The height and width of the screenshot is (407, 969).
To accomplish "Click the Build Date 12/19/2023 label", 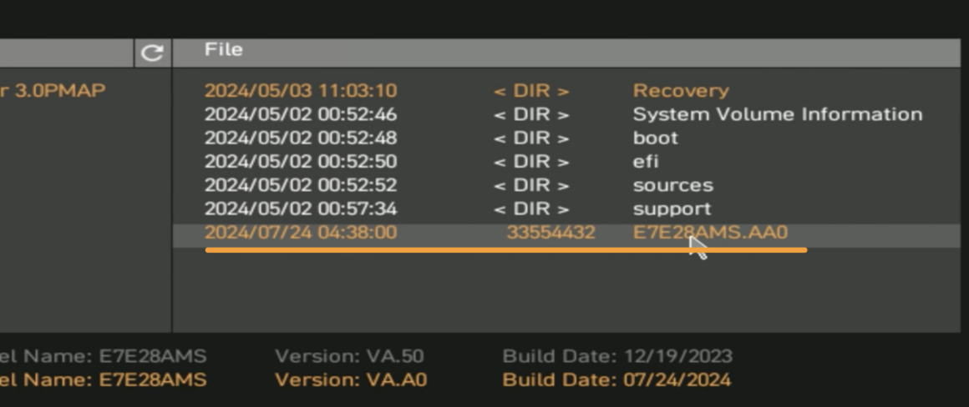I will pos(617,357).
